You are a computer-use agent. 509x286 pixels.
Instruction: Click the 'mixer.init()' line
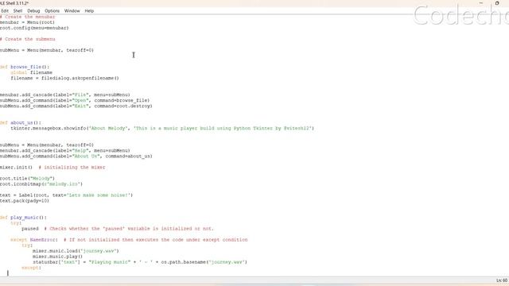pos(52,168)
